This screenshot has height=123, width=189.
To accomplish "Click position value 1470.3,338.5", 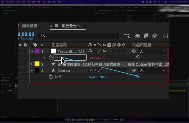I will tap(97, 77).
